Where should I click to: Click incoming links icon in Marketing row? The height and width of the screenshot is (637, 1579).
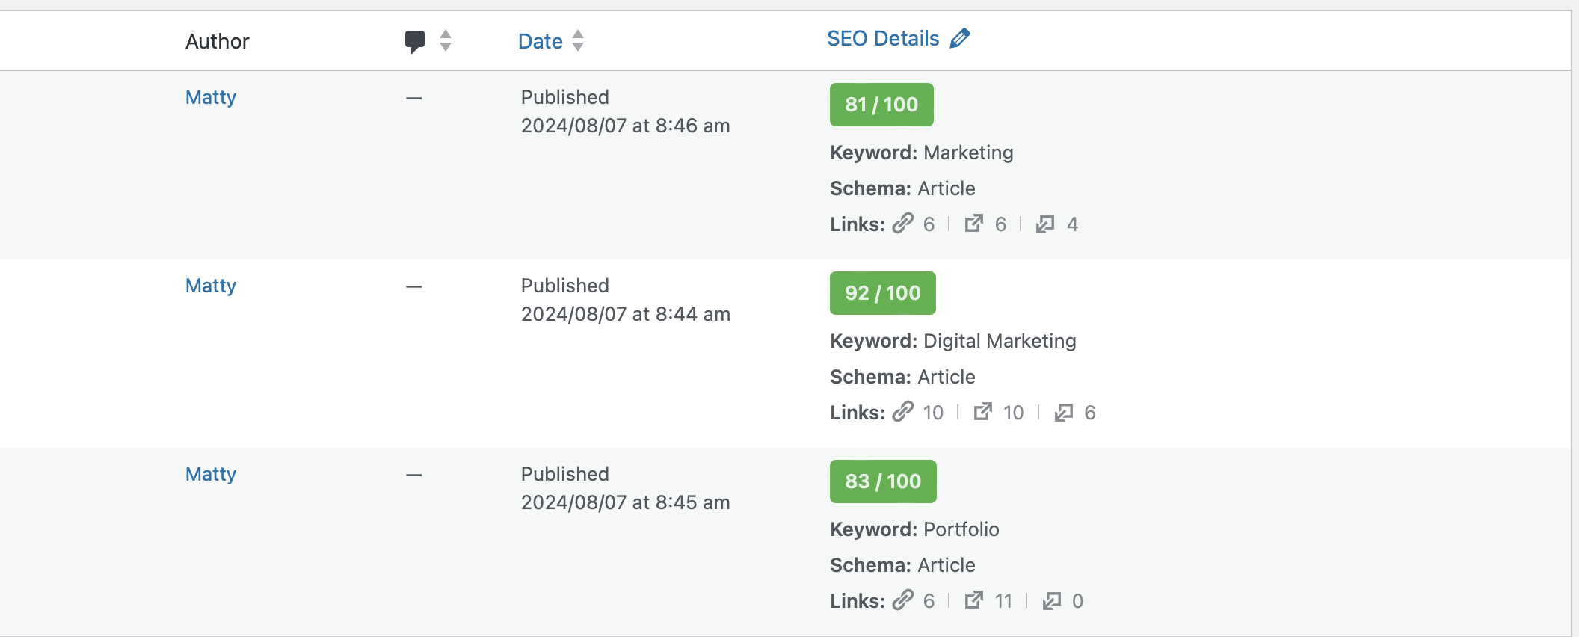pyautogui.click(x=1045, y=224)
